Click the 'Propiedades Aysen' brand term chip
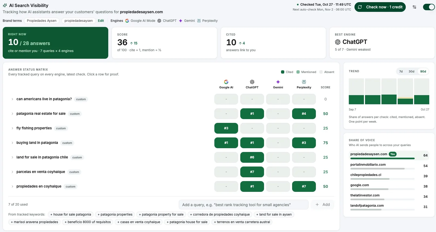The image size is (436, 232). pos(42,21)
